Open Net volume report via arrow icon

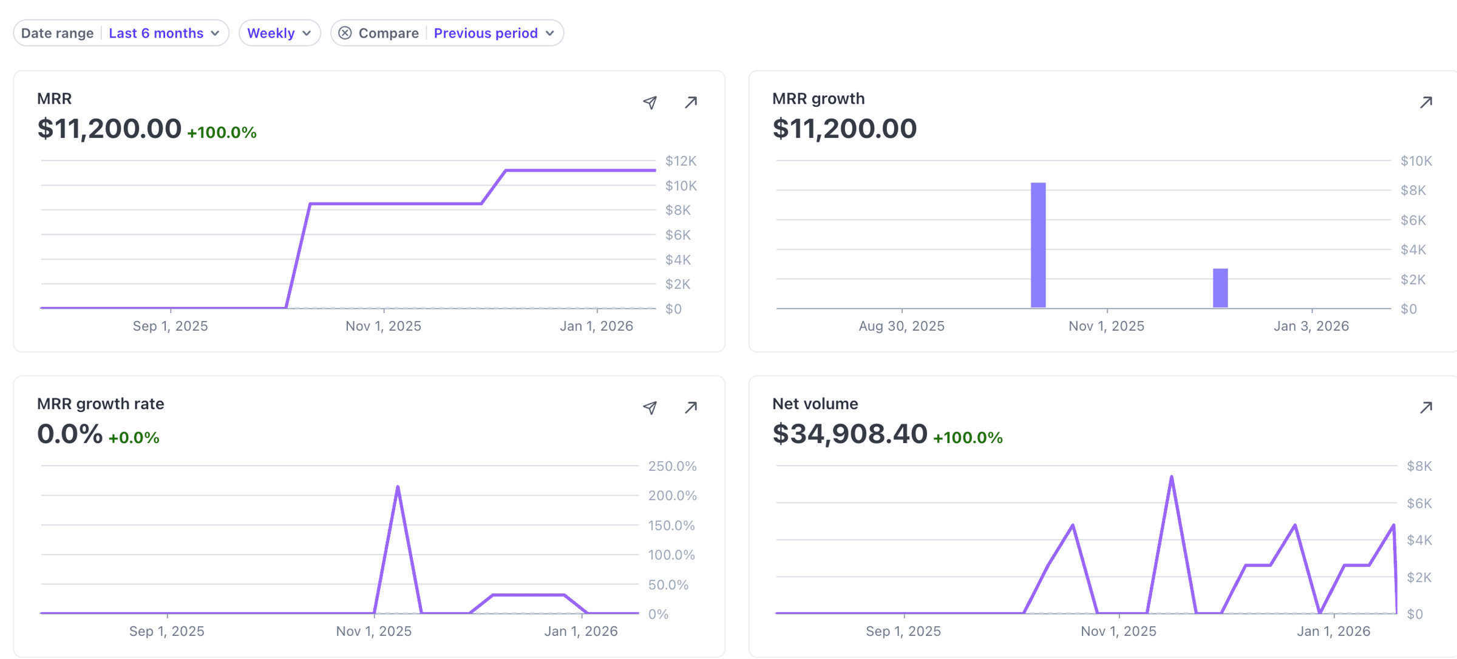(x=1426, y=408)
